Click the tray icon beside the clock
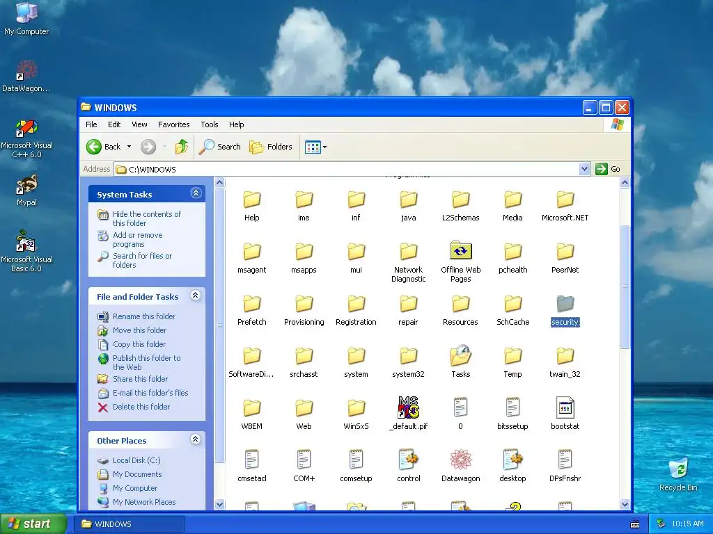The width and height of the screenshot is (713, 534). 661,524
